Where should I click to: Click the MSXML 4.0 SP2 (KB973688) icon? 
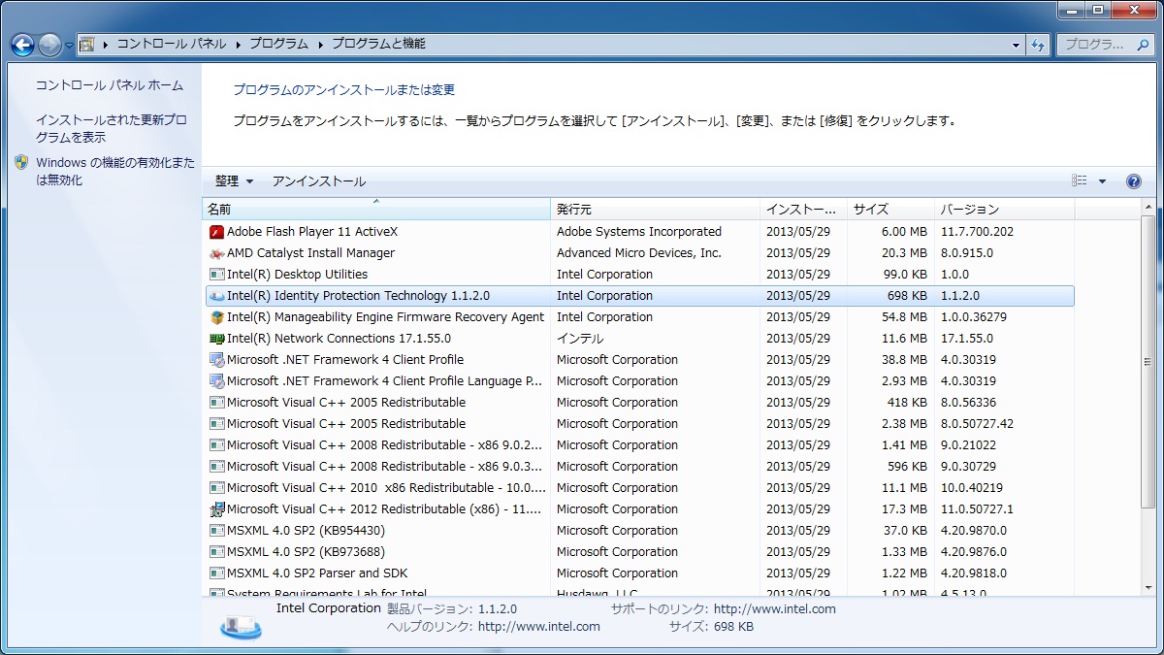[216, 552]
